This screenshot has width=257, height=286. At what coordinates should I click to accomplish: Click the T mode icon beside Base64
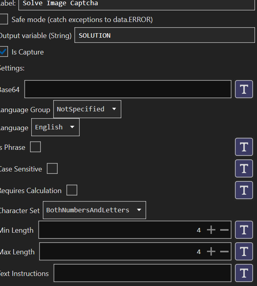click(244, 89)
